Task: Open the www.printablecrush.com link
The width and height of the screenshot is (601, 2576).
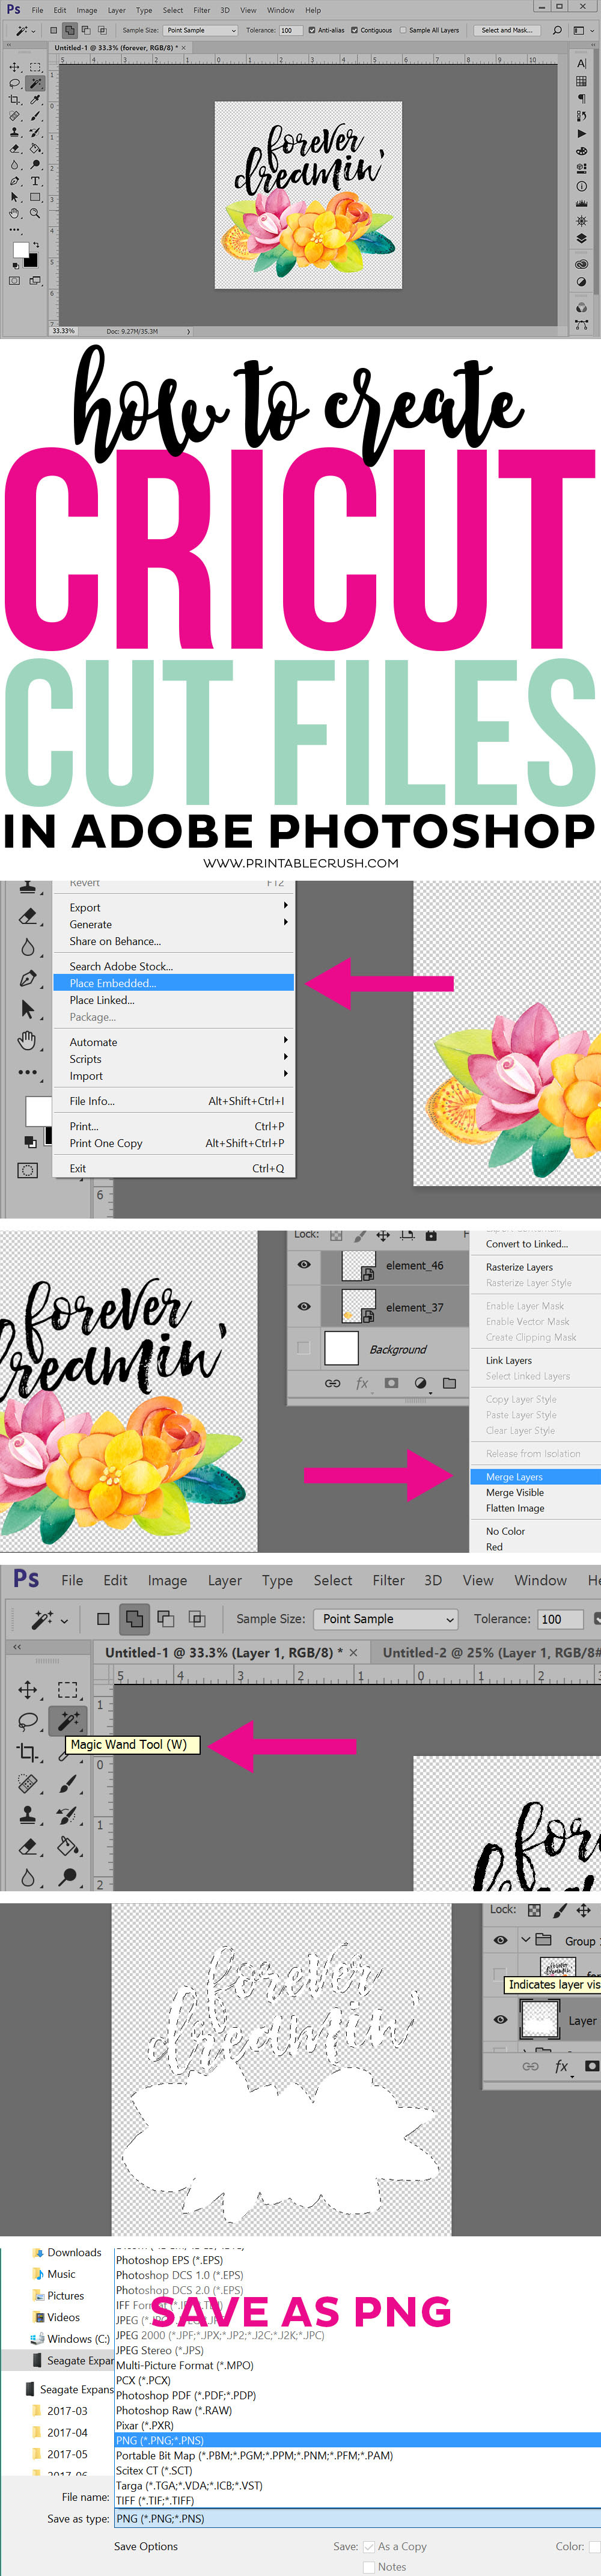Action: [300, 863]
